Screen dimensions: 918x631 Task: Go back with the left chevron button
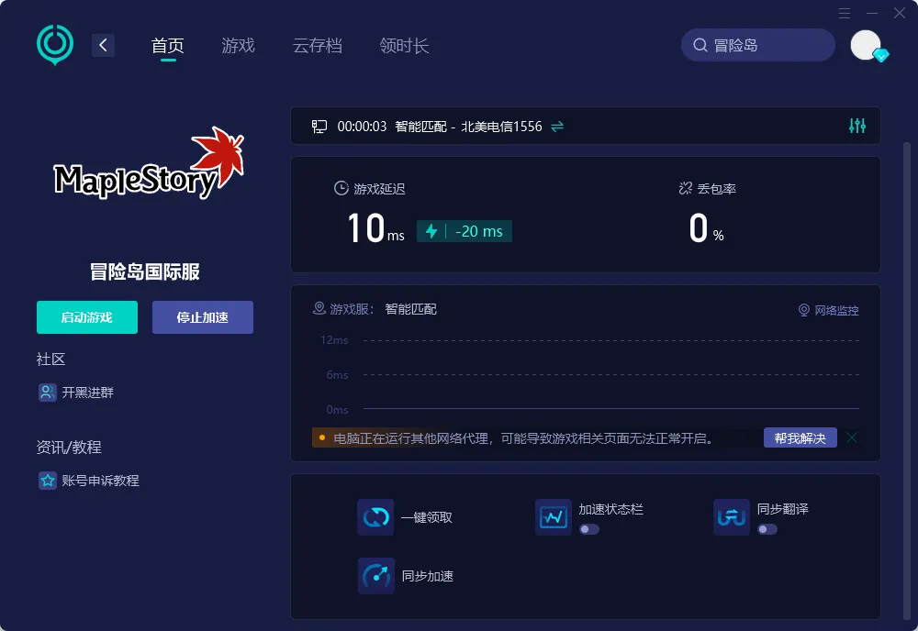(x=103, y=45)
